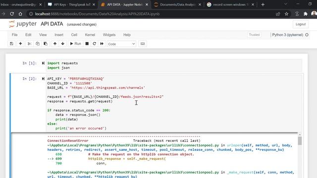The width and height of the screenshot is (317, 178).
Task: Switch to the record screen windows tab
Action: pos(230,4)
